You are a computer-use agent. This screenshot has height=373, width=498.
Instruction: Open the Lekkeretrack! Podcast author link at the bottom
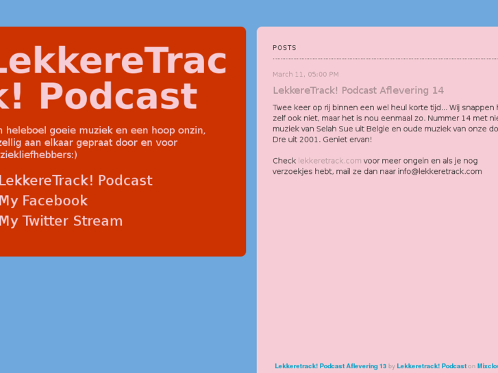tap(432, 366)
